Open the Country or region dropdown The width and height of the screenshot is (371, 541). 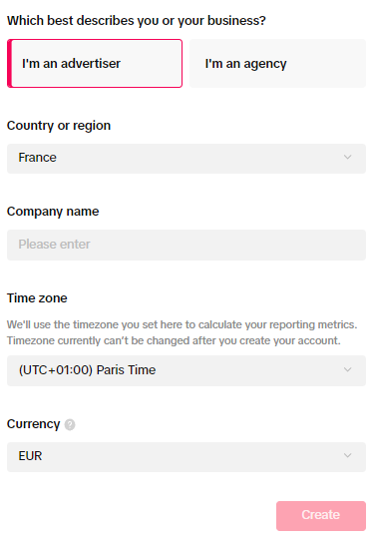[186, 159]
